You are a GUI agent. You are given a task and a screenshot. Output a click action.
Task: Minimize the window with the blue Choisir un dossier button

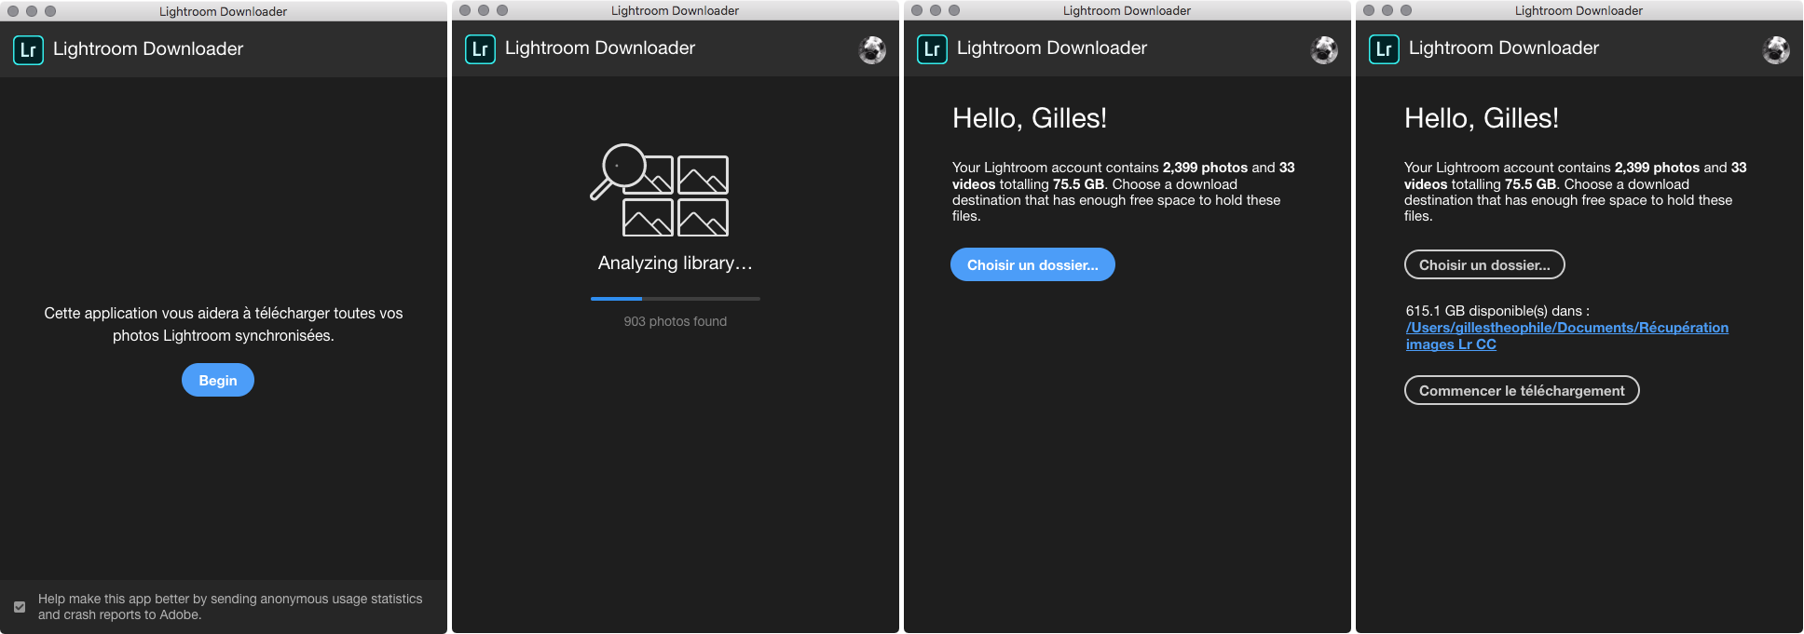tap(936, 10)
